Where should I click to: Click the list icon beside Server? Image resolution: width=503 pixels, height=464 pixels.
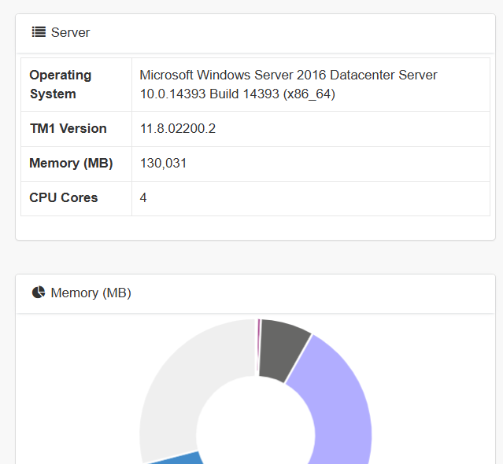(x=39, y=32)
